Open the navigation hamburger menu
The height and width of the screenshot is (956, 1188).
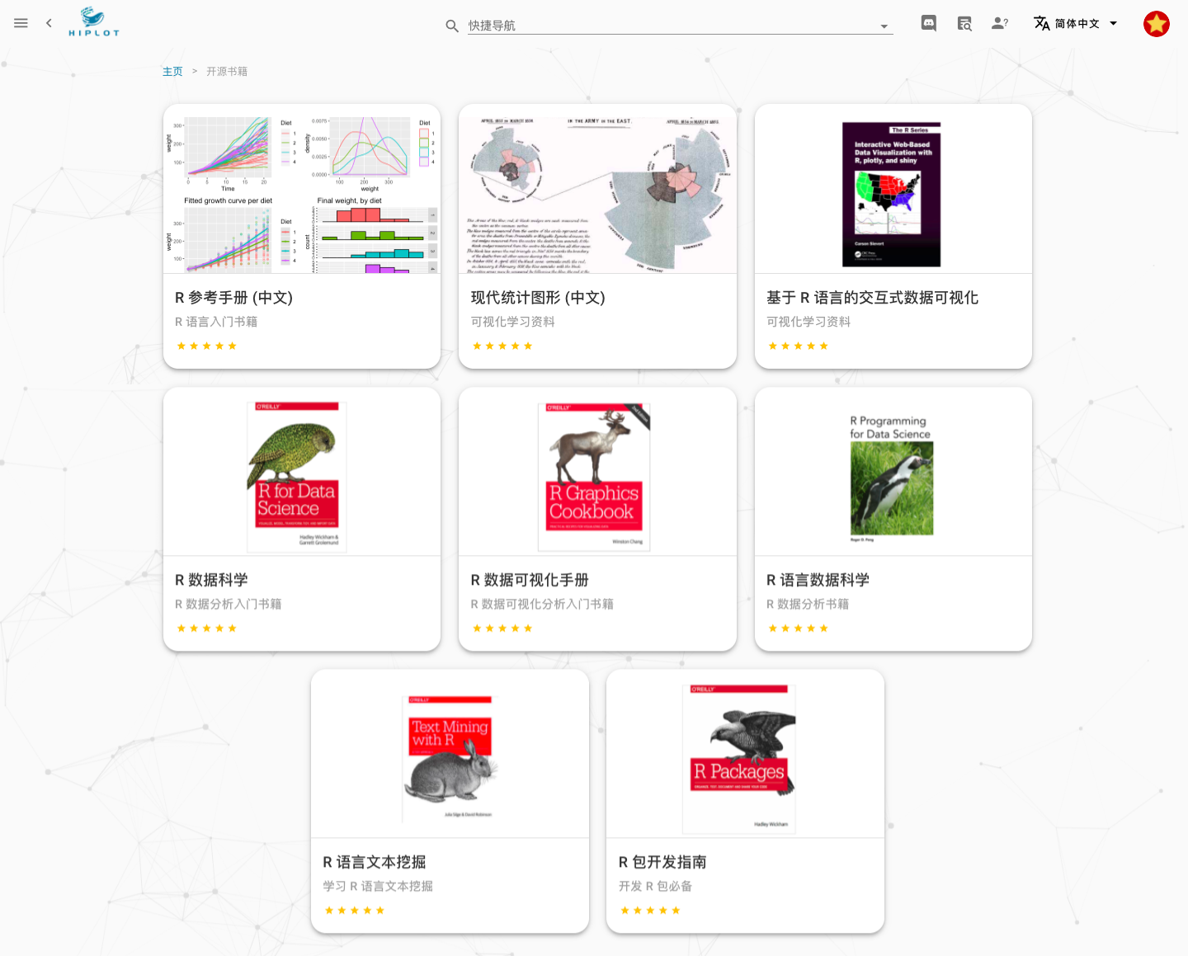click(x=21, y=23)
